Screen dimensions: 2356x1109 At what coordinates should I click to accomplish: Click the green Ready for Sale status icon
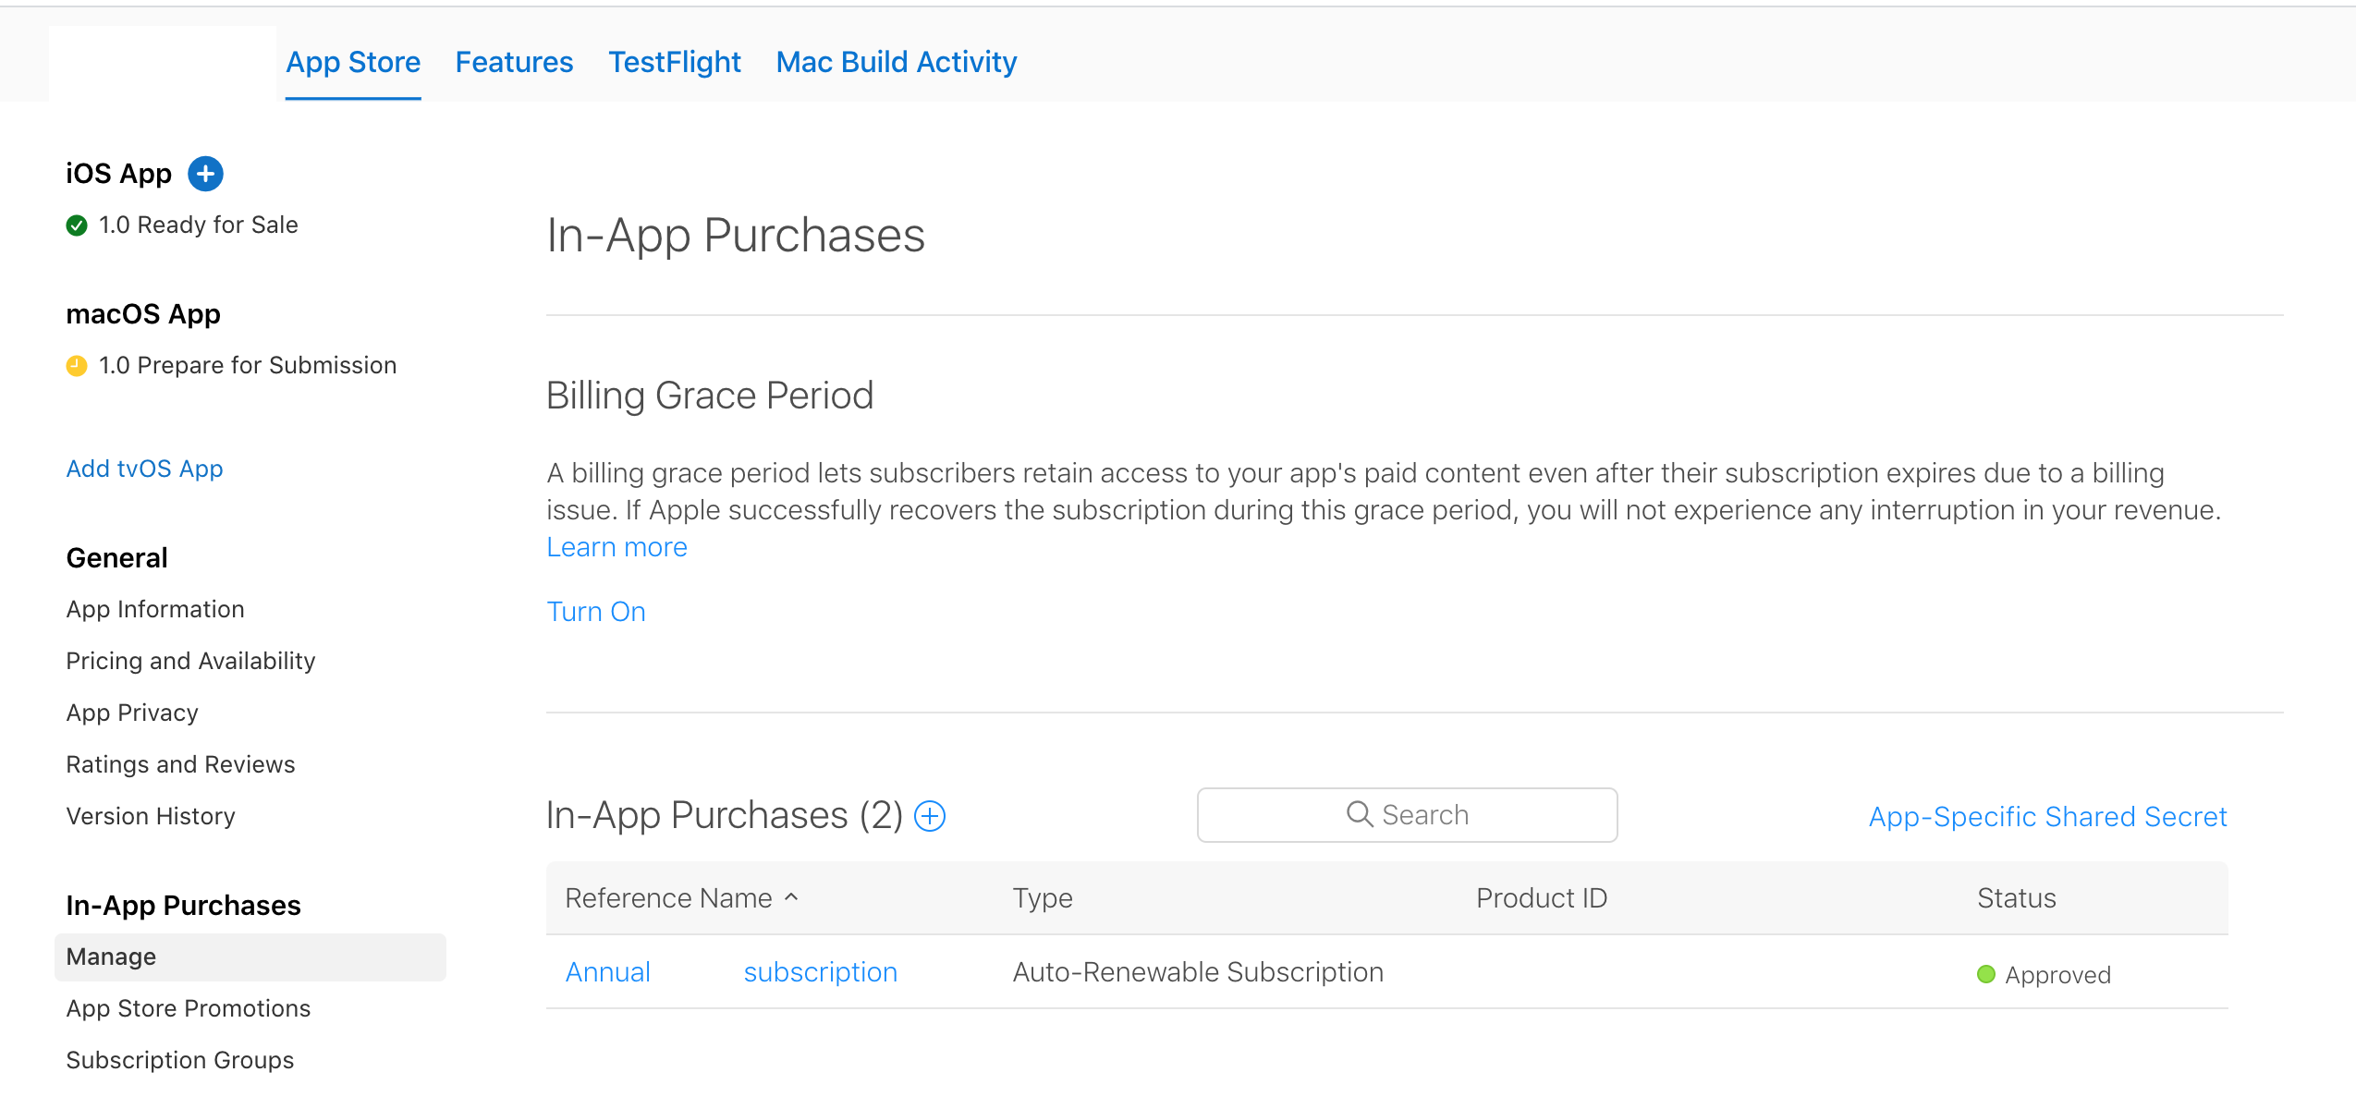click(77, 225)
